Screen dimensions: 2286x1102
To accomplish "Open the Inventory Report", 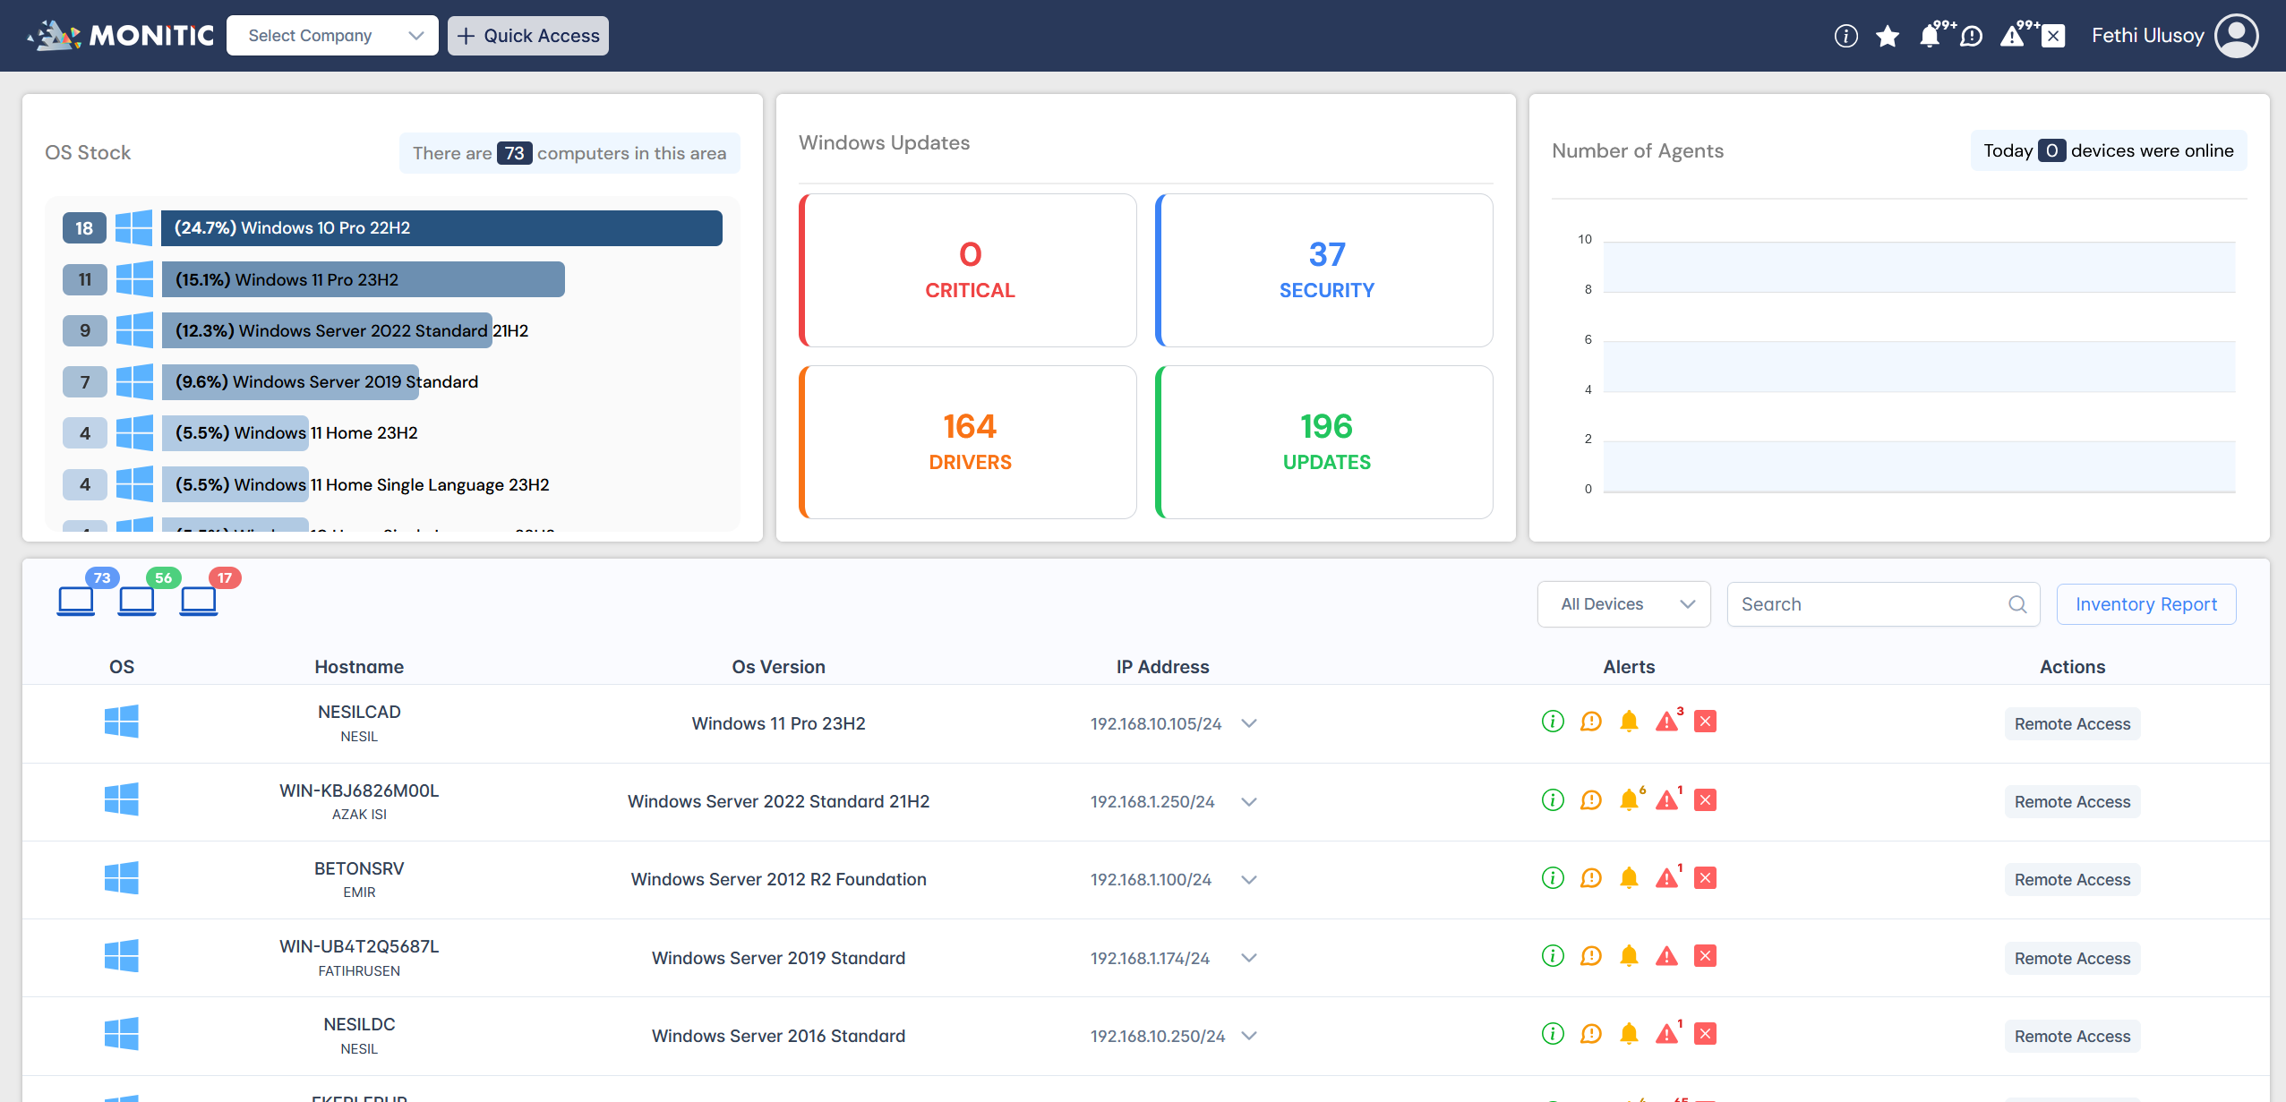I will pyautogui.click(x=2145, y=604).
